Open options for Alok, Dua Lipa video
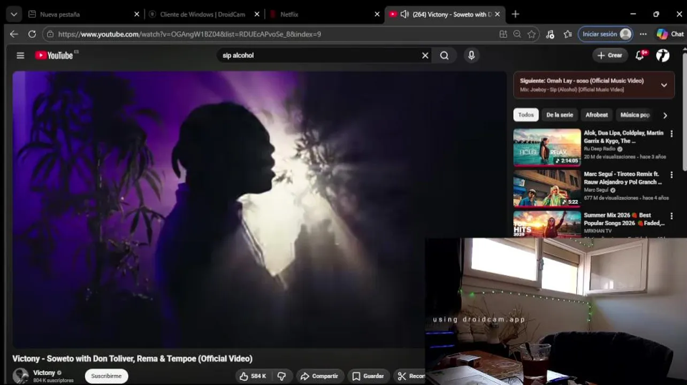Screen dimensions: 687x385 671,134
